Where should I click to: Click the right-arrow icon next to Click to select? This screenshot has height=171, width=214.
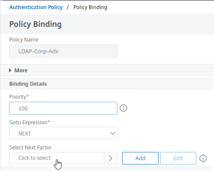110,158
